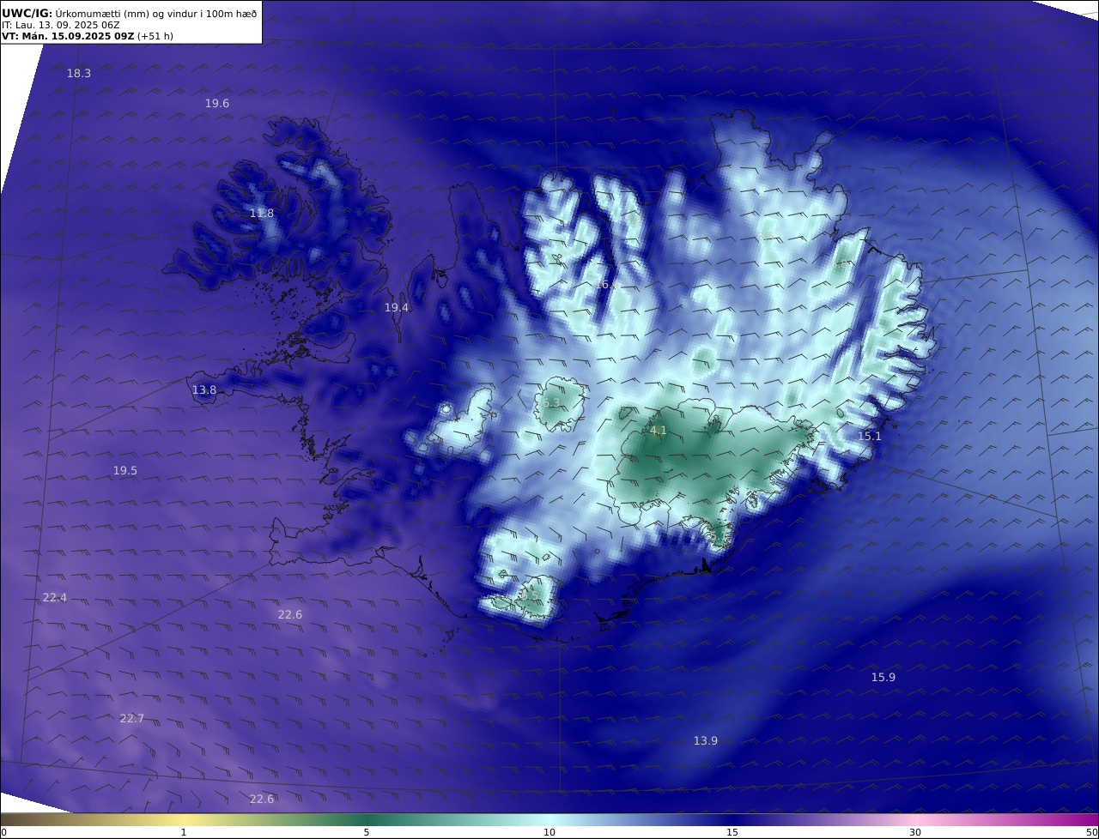Click the colorbar tick label 30
This screenshot has width=1099, height=839.
(915, 832)
